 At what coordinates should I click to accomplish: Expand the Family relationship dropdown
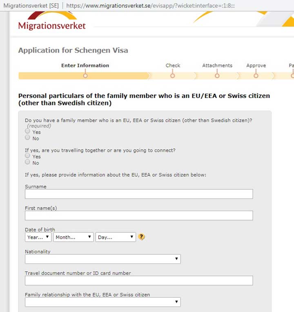pyautogui.click(x=103, y=302)
